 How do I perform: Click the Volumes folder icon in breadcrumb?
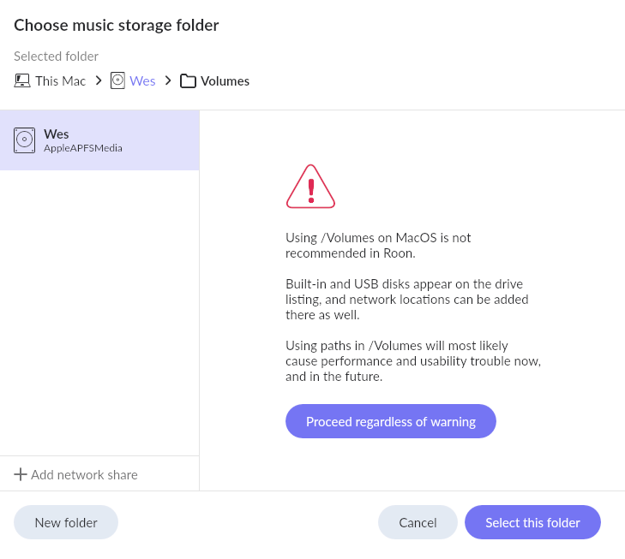(188, 81)
